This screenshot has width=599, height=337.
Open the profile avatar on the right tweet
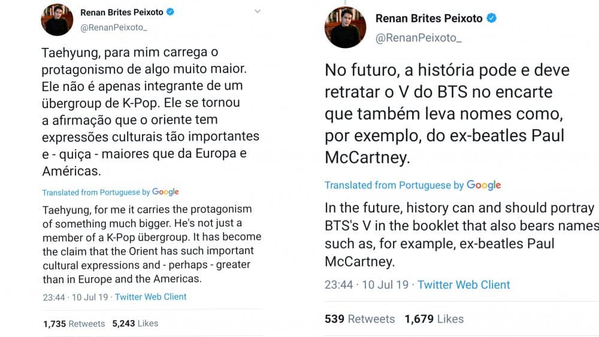[345, 28]
